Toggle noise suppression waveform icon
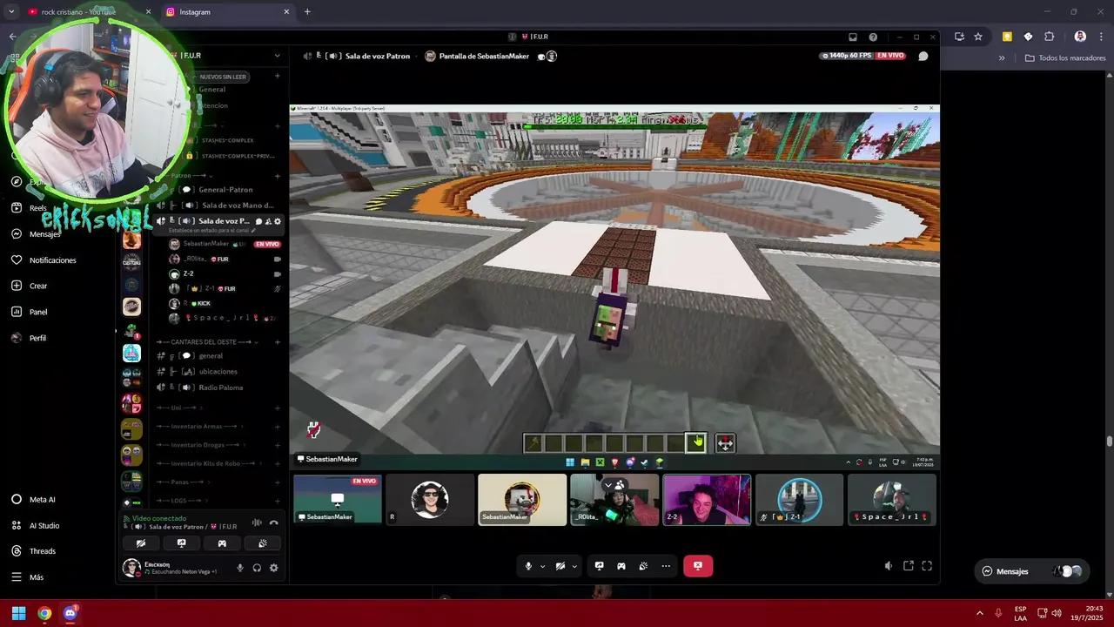This screenshot has height=627, width=1114. tap(257, 522)
